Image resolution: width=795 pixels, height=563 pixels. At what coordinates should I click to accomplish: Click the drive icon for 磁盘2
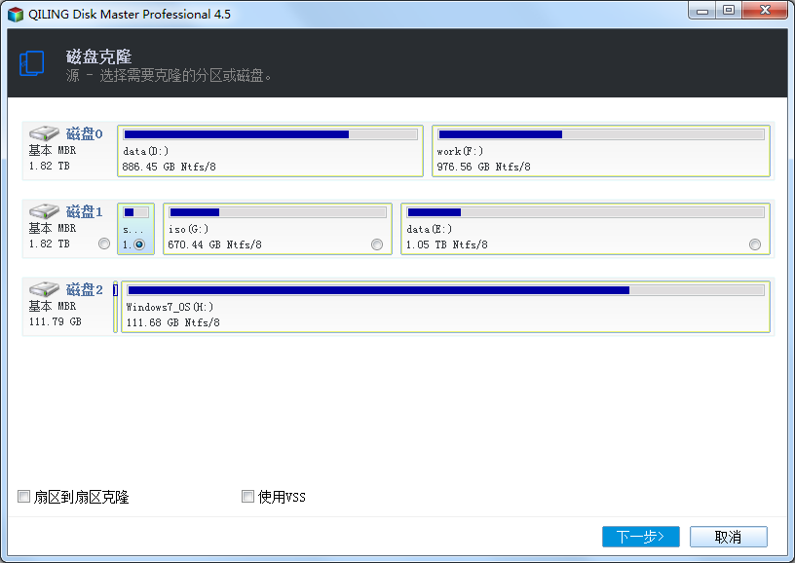point(44,289)
